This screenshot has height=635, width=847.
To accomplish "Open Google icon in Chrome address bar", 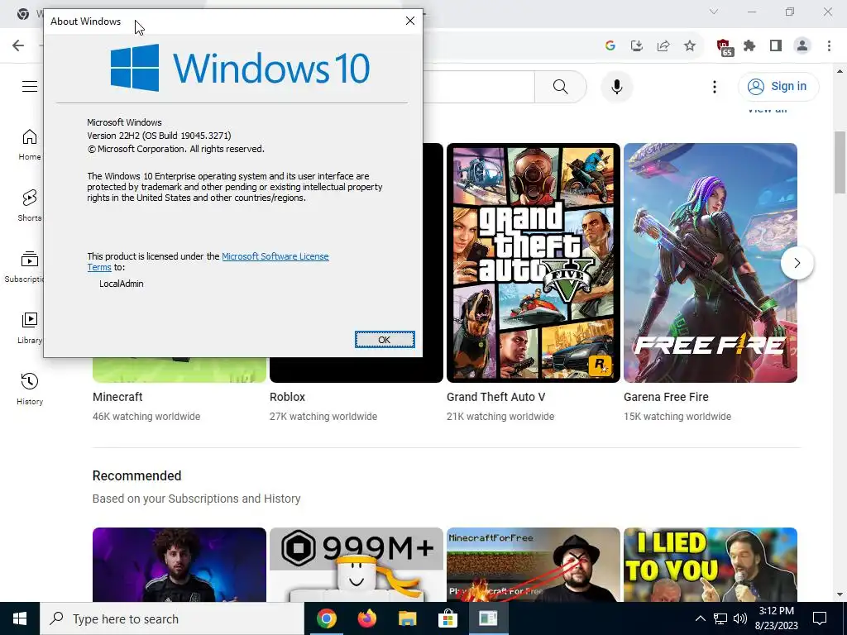I will point(610,46).
